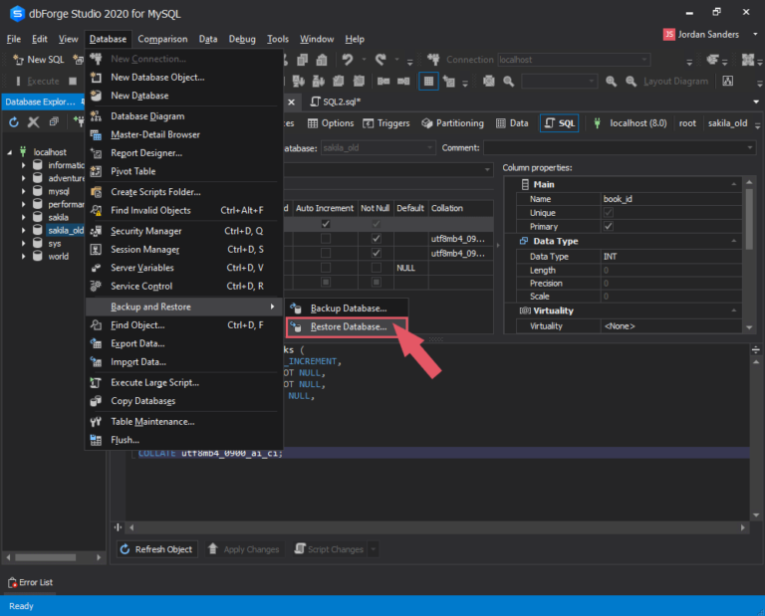Click the SQL view button
The width and height of the screenshot is (765, 616).
(560, 123)
